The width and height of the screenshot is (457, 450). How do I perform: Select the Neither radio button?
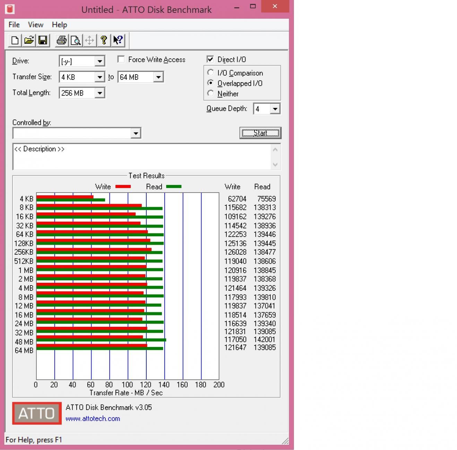(x=210, y=93)
